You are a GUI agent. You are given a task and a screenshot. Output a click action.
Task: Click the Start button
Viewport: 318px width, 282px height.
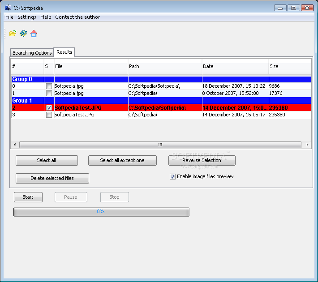tap(28, 197)
